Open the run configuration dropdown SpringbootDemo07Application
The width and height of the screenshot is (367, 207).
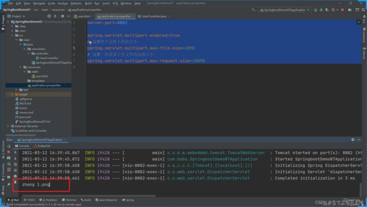[285, 10]
